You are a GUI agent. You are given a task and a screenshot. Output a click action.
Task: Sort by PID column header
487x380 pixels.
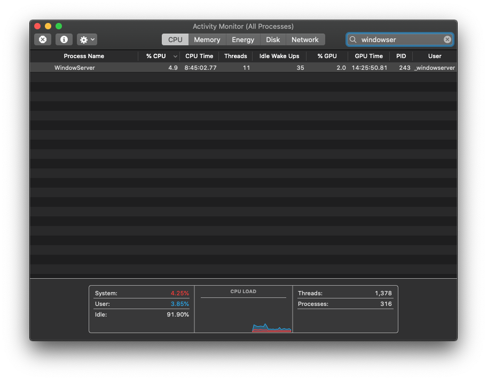401,56
